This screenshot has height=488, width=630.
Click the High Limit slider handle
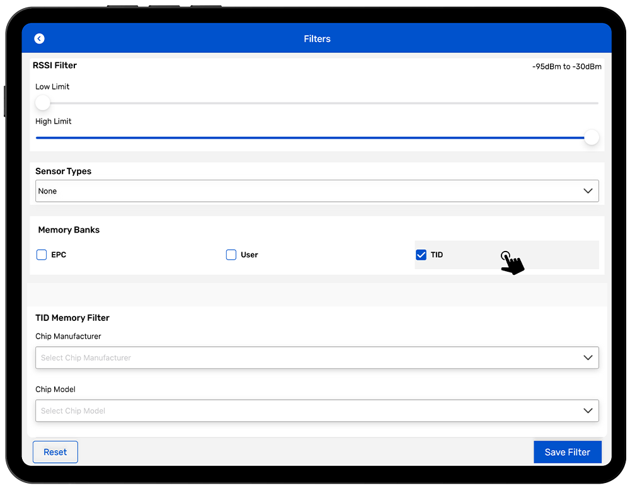591,137
